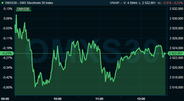Click the 0,13% percent axis label
Viewport: 184px width, 101px height.
click(8, 9)
